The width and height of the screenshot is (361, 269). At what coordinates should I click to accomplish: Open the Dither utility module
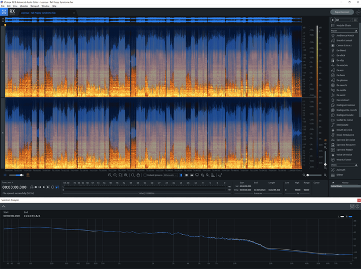coord(337,175)
